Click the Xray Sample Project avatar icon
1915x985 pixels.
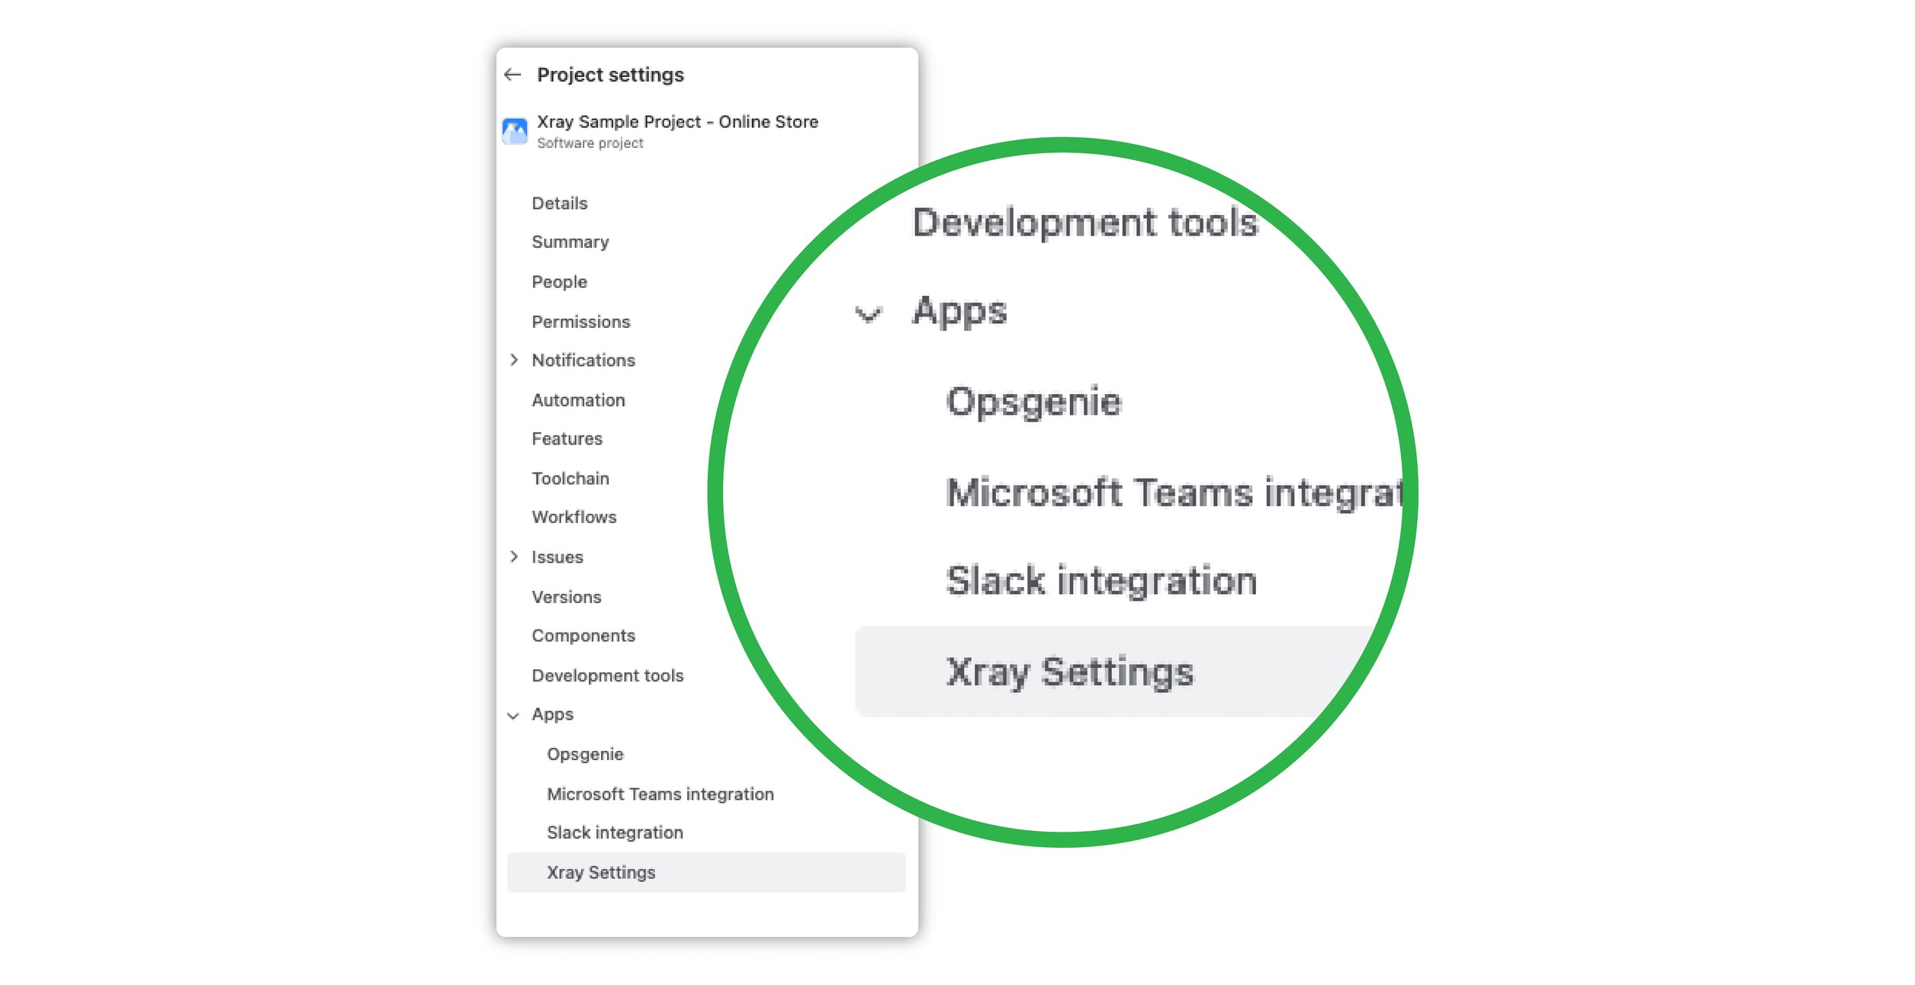tap(515, 130)
